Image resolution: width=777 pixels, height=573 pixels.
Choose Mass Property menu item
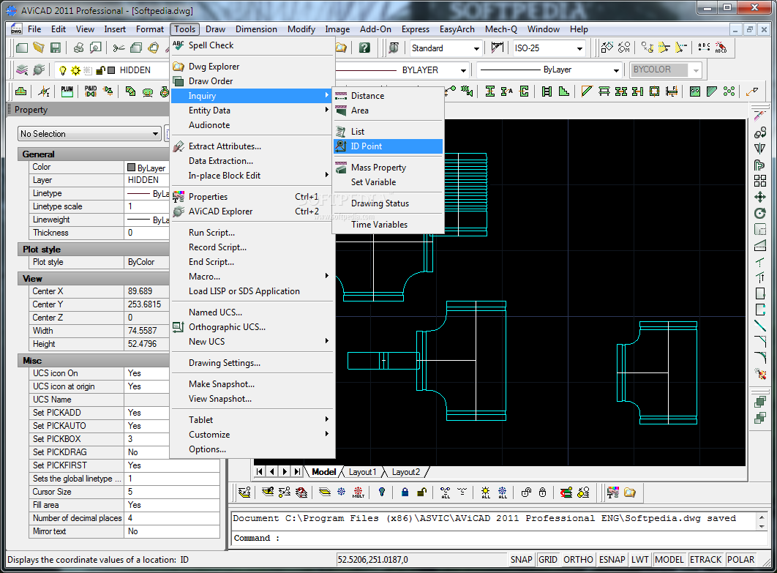tap(388, 168)
